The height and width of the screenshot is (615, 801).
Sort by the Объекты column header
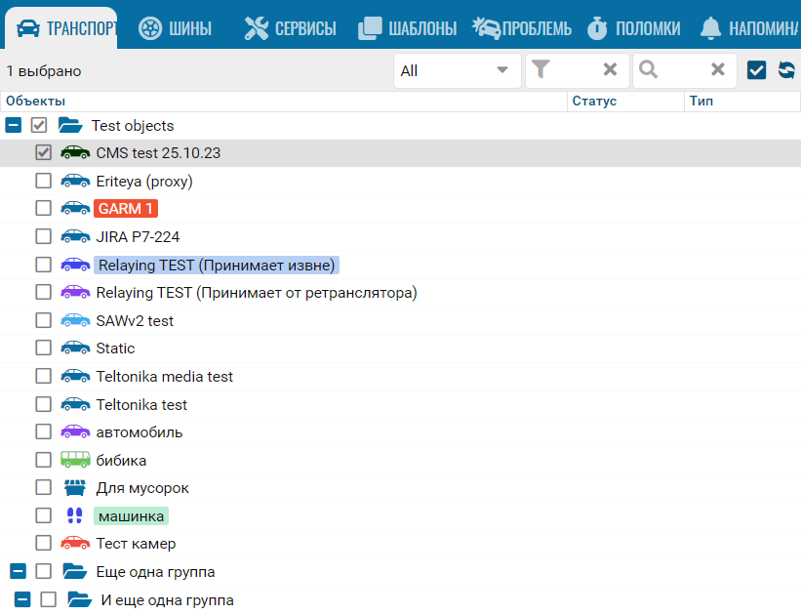(284, 102)
